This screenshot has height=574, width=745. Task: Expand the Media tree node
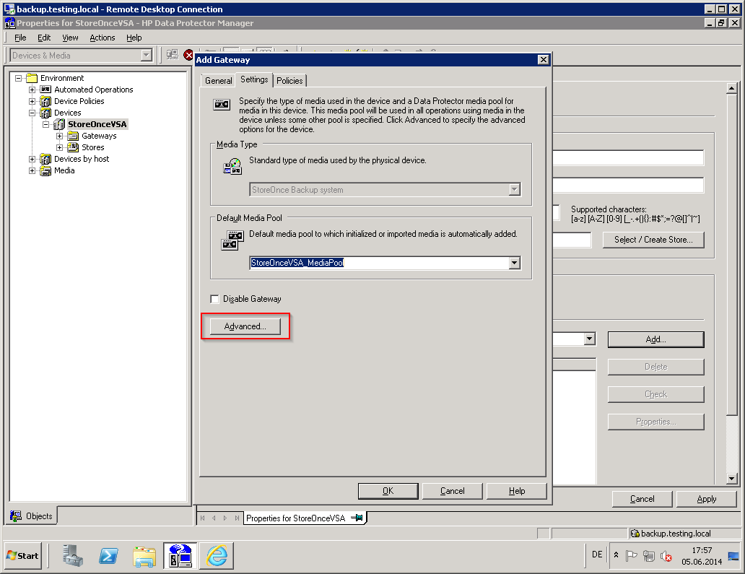click(32, 170)
